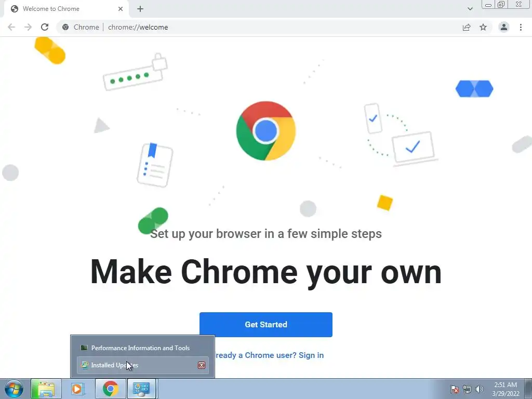
Task: Open Performance Information and Tools window
Action: [x=142, y=348]
